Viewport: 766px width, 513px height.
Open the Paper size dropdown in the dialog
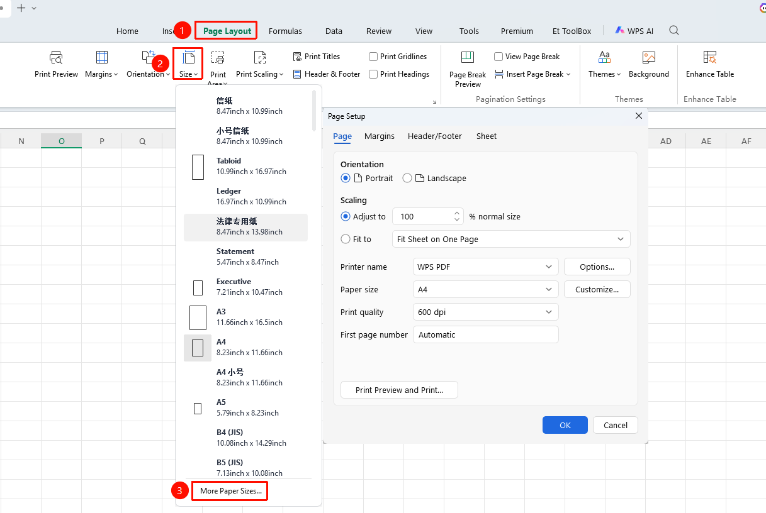486,290
